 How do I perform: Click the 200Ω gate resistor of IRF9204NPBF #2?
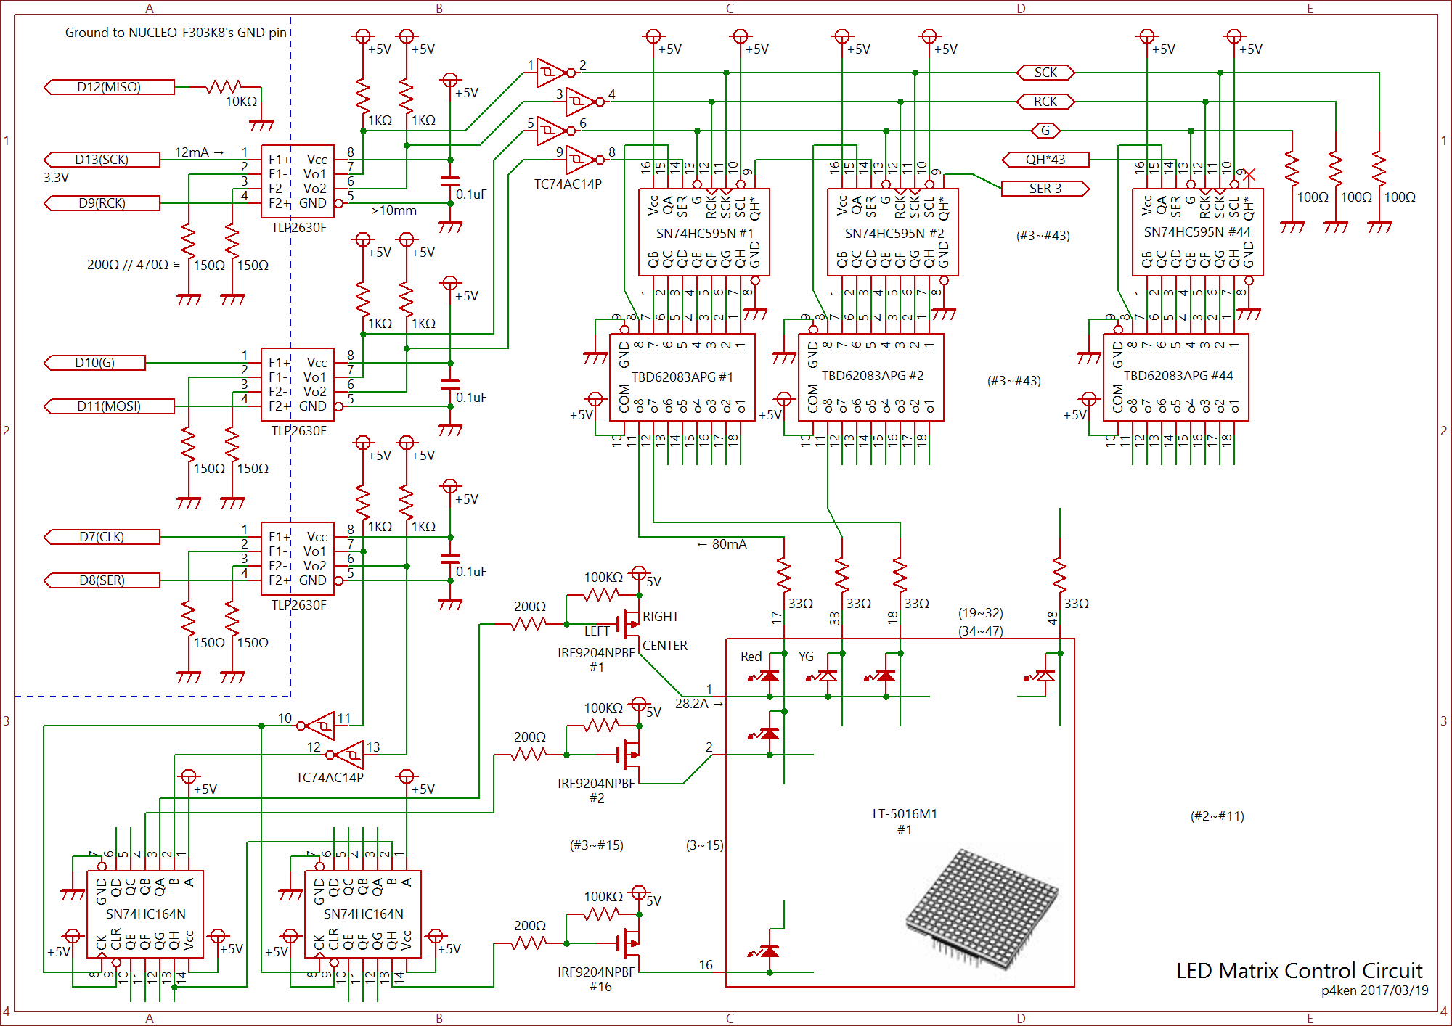[529, 755]
